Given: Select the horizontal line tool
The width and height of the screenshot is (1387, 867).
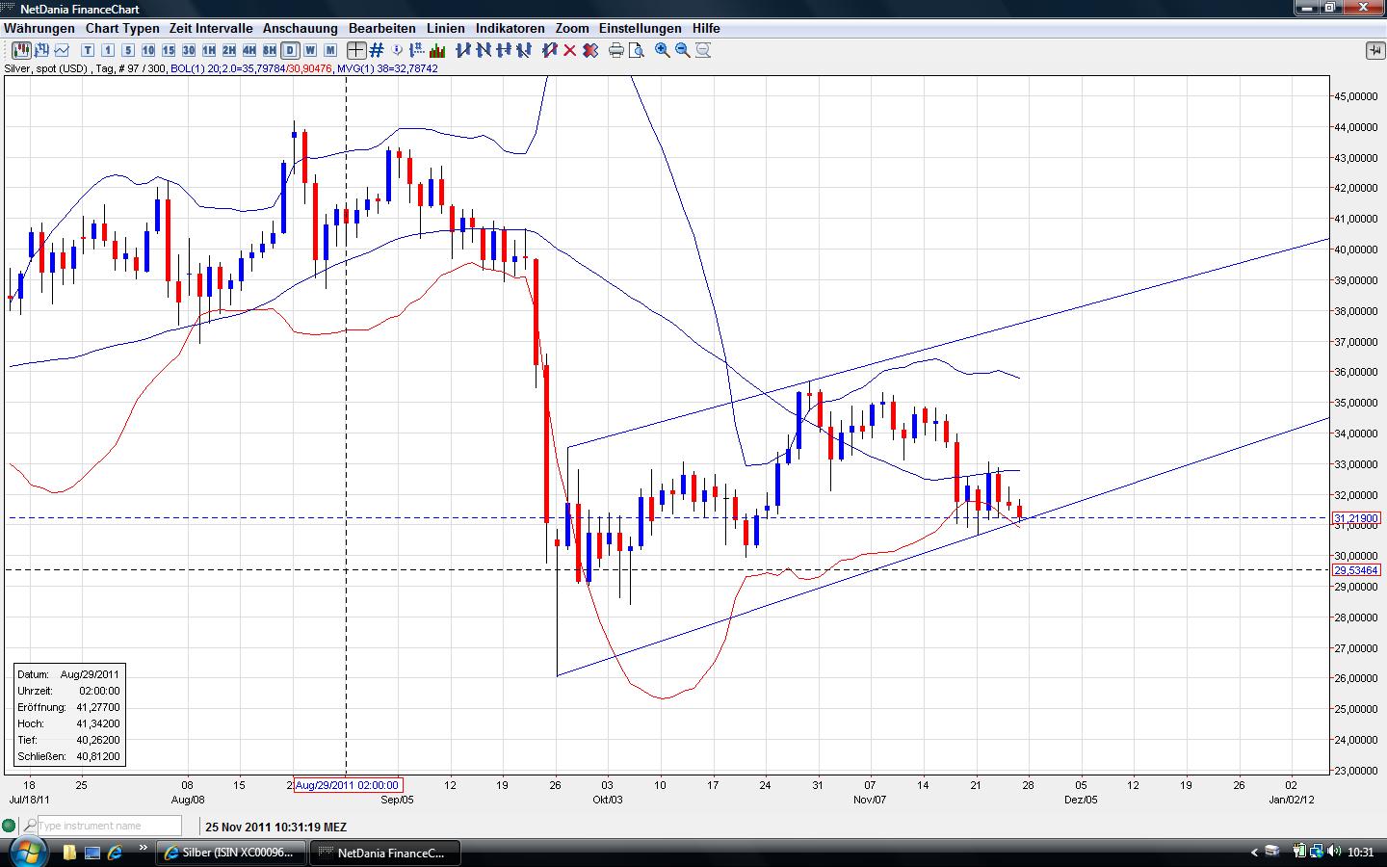Looking at the screenshot, I should tap(504, 50).
